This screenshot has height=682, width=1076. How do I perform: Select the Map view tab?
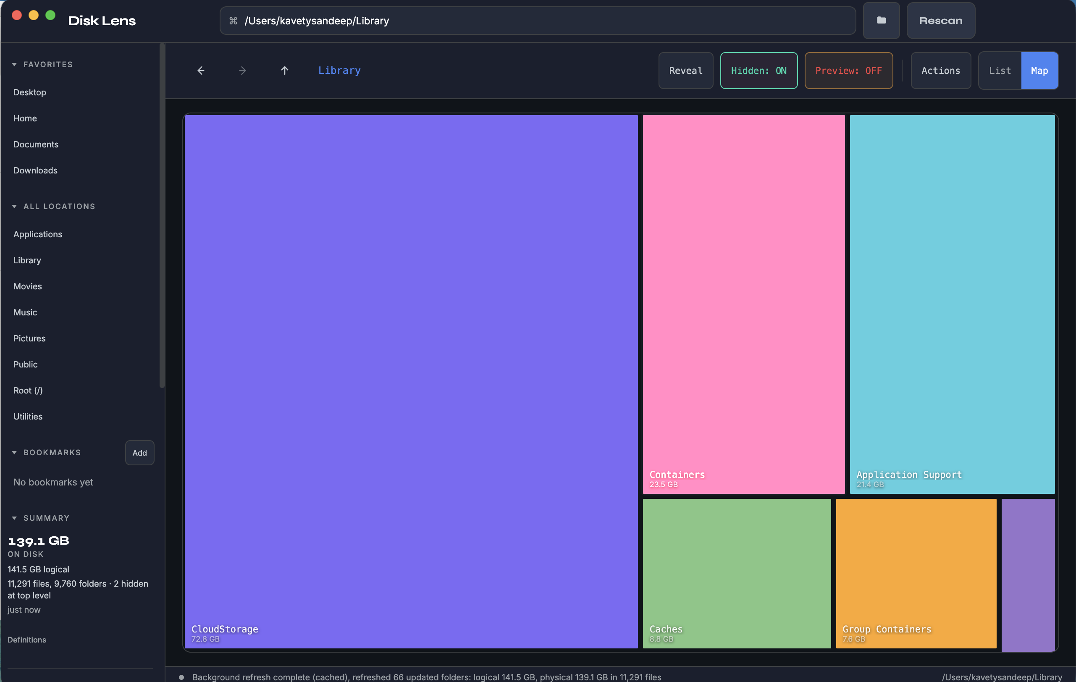click(x=1040, y=70)
